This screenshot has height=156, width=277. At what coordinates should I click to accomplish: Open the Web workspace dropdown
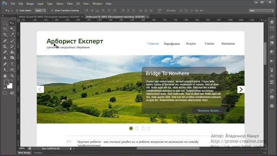261,11
